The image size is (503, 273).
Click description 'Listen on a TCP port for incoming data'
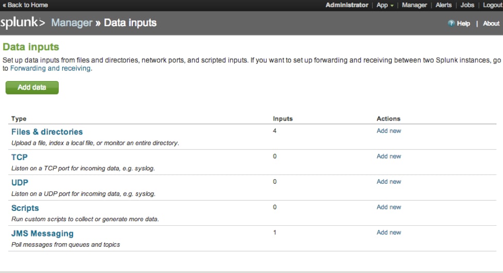pyautogui.click(x=83, y=168)
